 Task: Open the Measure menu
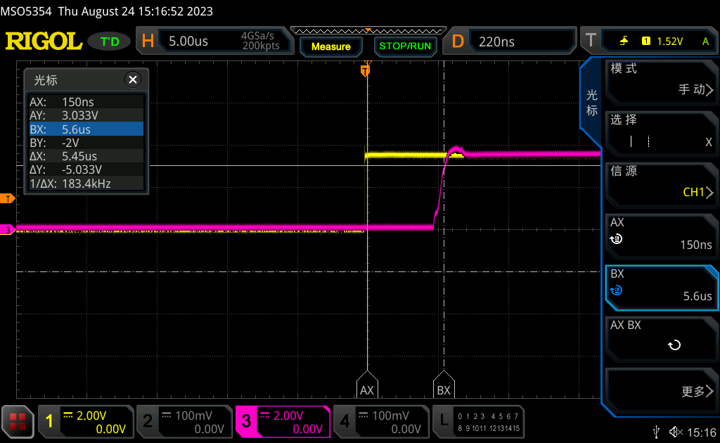(330, 46)
